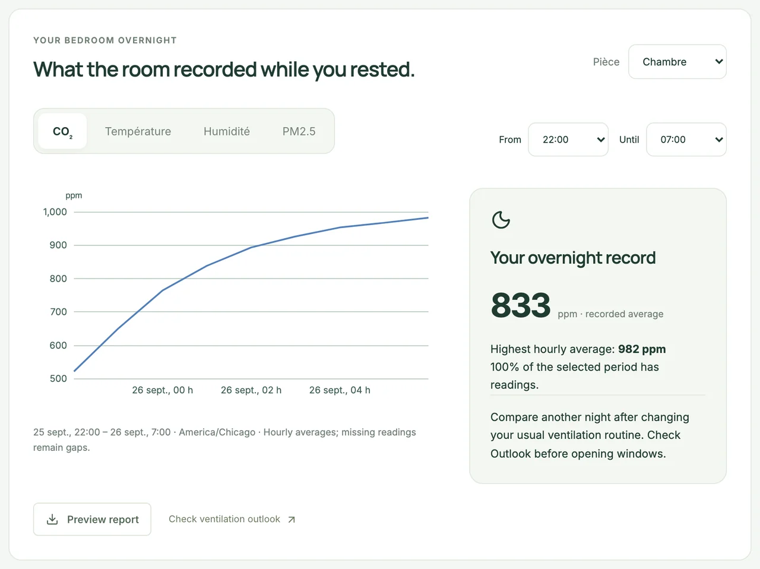Switch to the Humidité tab
The height and width of the screenshot is (569, 760).
pyautogui.click(x=227, y=131)
